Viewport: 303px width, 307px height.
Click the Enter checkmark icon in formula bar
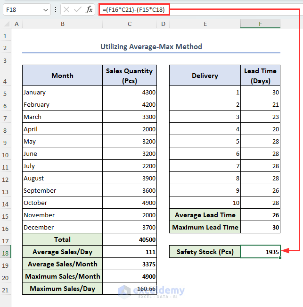coord(77,9)
